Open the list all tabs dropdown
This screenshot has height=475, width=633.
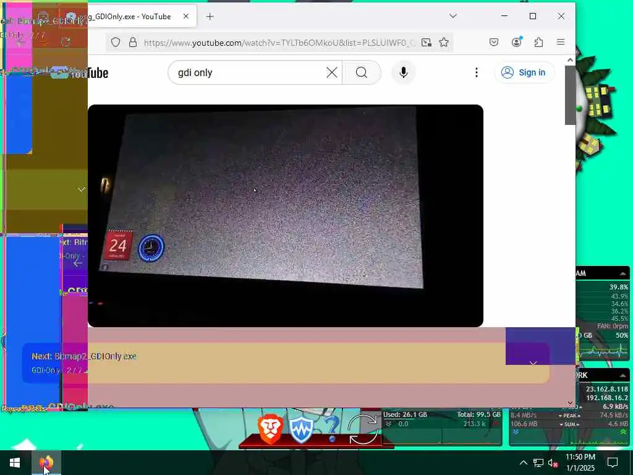click(x=453, y=16)
